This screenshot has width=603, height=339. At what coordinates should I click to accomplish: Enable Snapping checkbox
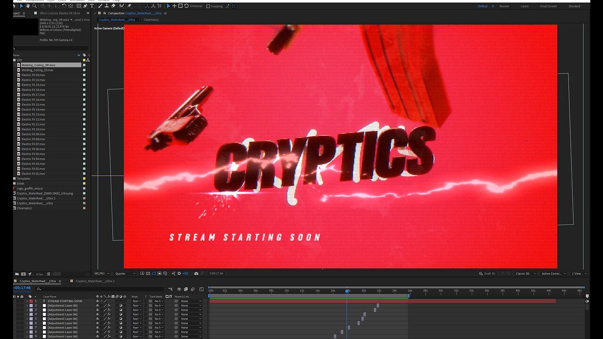208,6
